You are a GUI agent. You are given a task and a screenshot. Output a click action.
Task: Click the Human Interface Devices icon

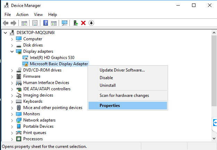tap(19, 83)
